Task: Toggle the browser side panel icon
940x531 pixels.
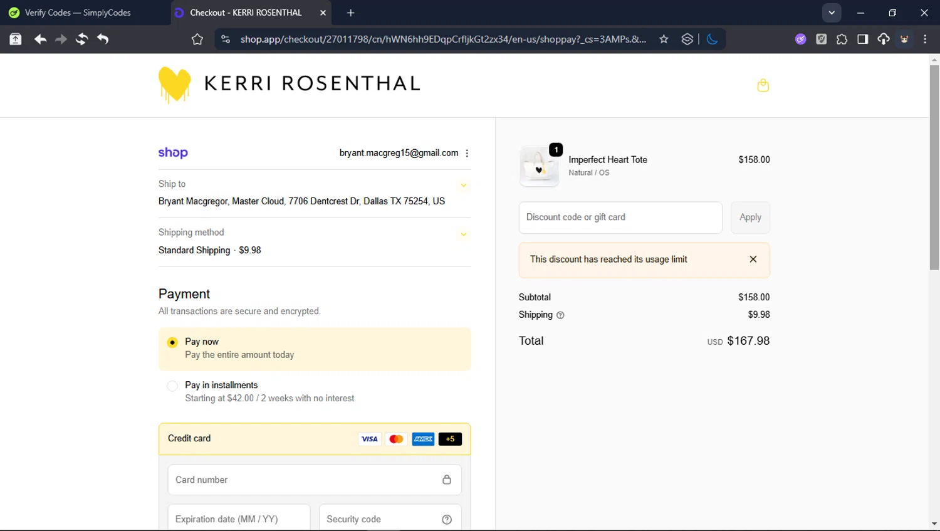Action: [x=862, y=39]
